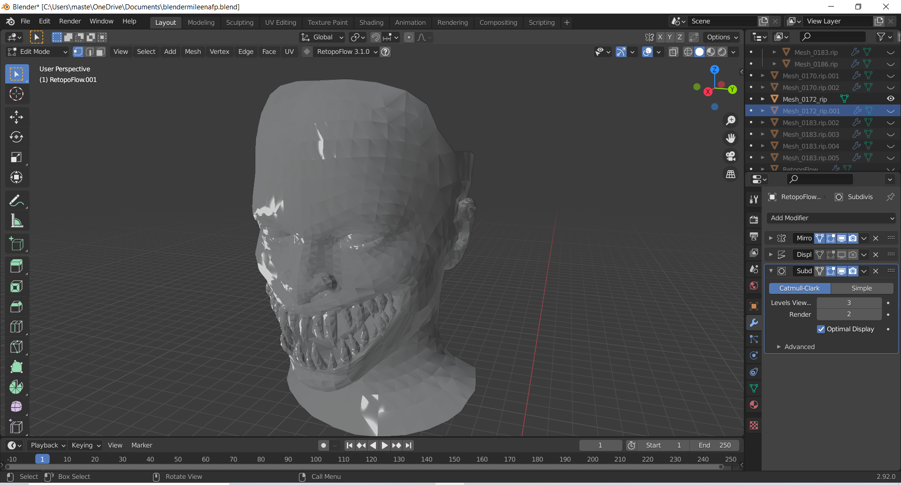Image resolution: width=901 pixels, height=485 pixels.
Task: Select the Bevel tool
Action: (x=16, y=306)
